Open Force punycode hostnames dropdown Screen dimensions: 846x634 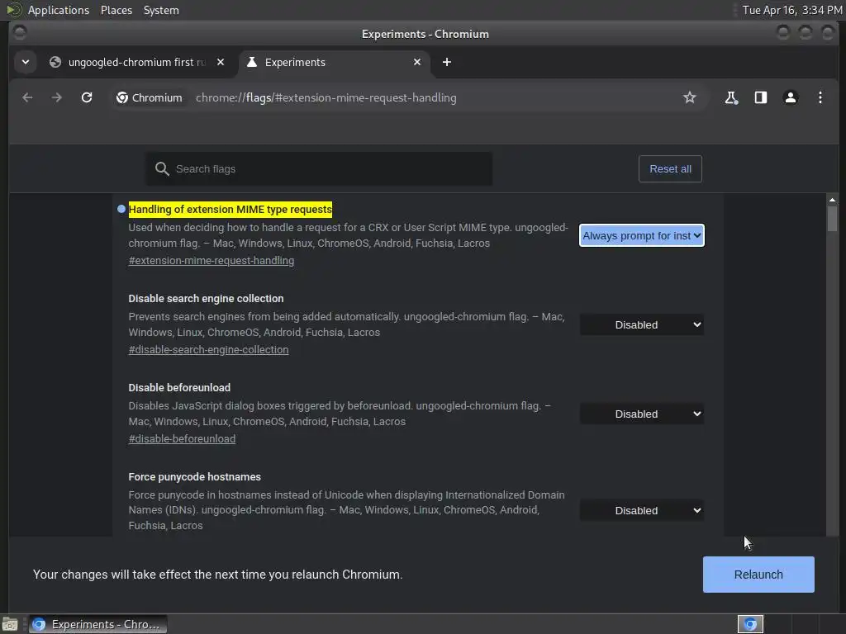pyautogui.click(x=641, y=510)
